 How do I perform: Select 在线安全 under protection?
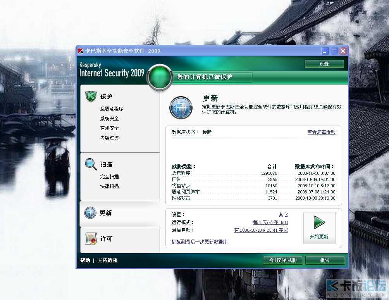[x=109, y=128]
